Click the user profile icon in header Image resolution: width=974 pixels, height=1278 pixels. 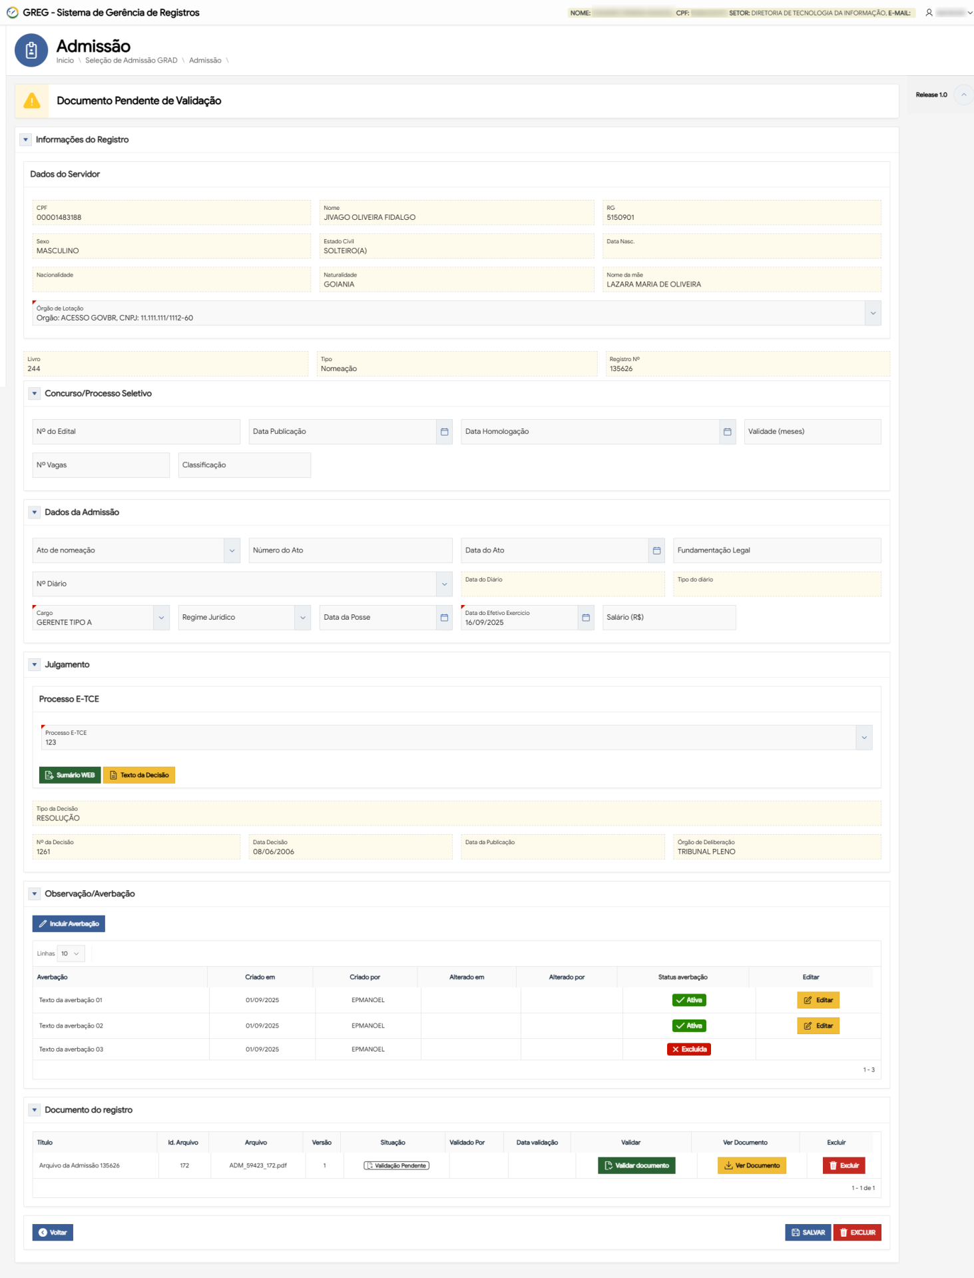(929, 13)
